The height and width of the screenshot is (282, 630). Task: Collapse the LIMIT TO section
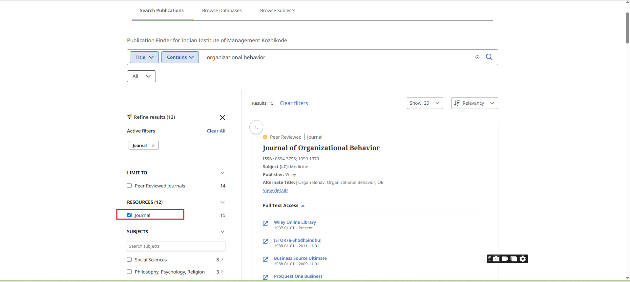click(222, 173)
